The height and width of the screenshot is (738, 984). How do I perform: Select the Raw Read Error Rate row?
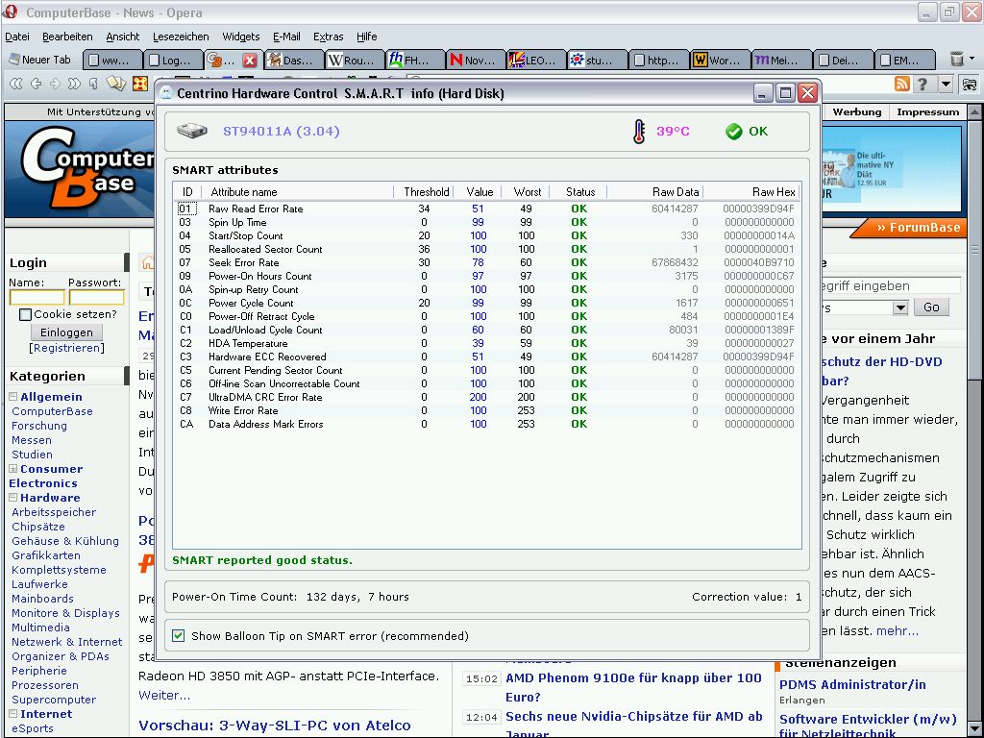(x=487, y=209)
